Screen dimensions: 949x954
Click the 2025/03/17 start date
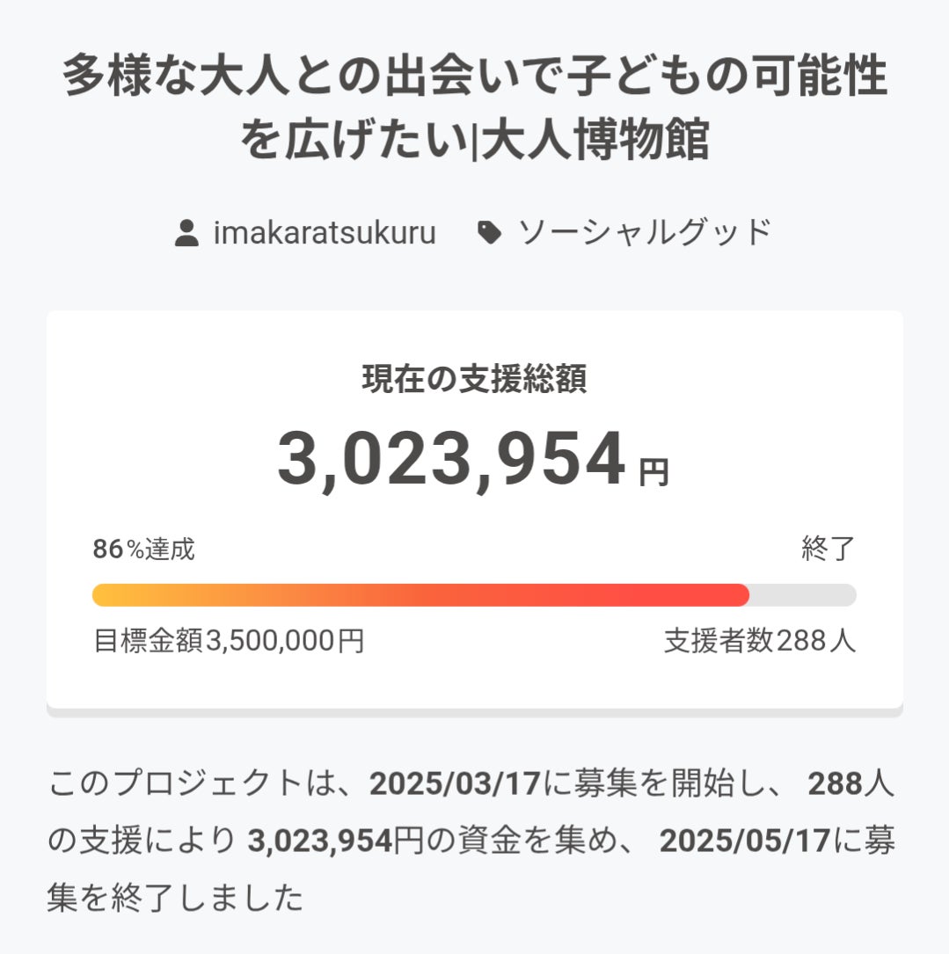tap(454, 783)
